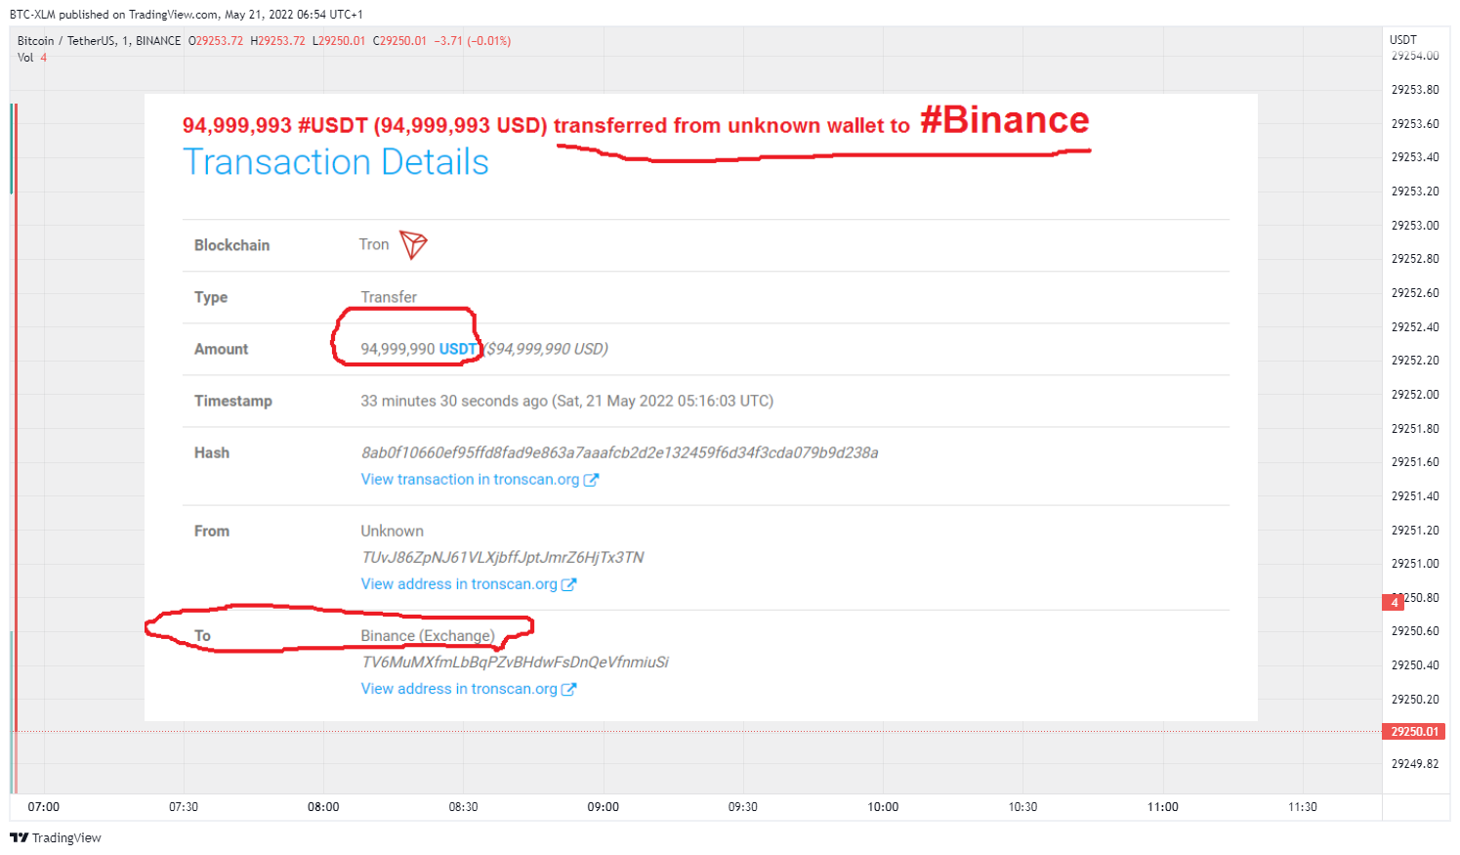Click the timestamp value 33 minutes 30 seconds ago

click(566, 401)
